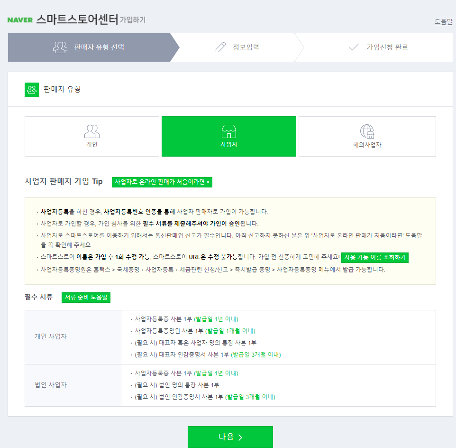Click 대표자 인감증명서 사본 1부 line
This screenshot has height=448, width=456.
pos(207,355)
